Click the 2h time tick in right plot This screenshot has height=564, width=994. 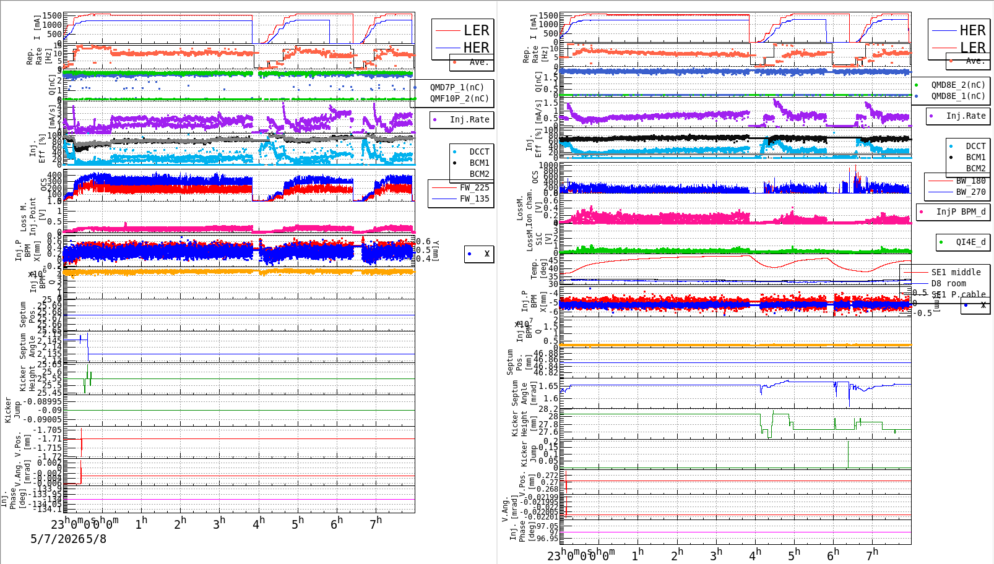677,554
